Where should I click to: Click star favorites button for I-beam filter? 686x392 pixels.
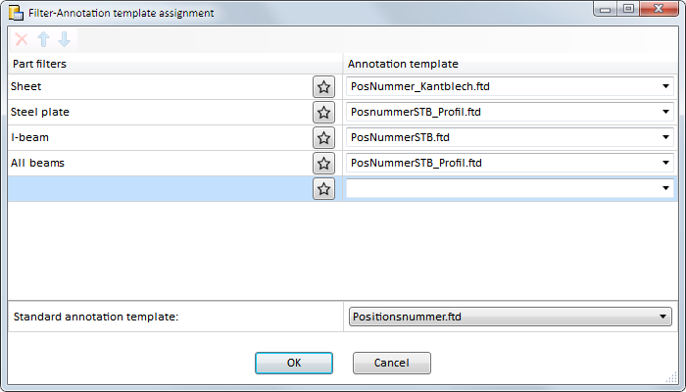click(x=323, y=137)
